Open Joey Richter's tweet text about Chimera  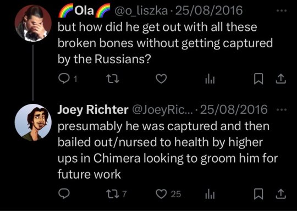167,150
